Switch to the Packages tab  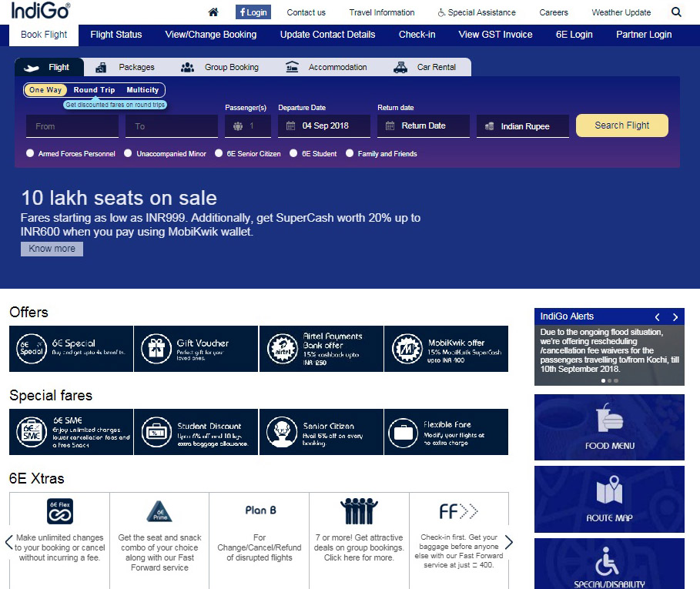[126, 67]
